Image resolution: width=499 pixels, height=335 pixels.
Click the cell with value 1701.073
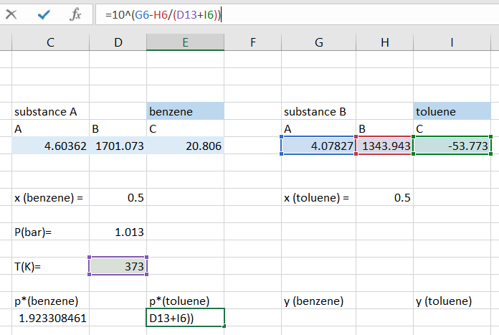(118, 146)
